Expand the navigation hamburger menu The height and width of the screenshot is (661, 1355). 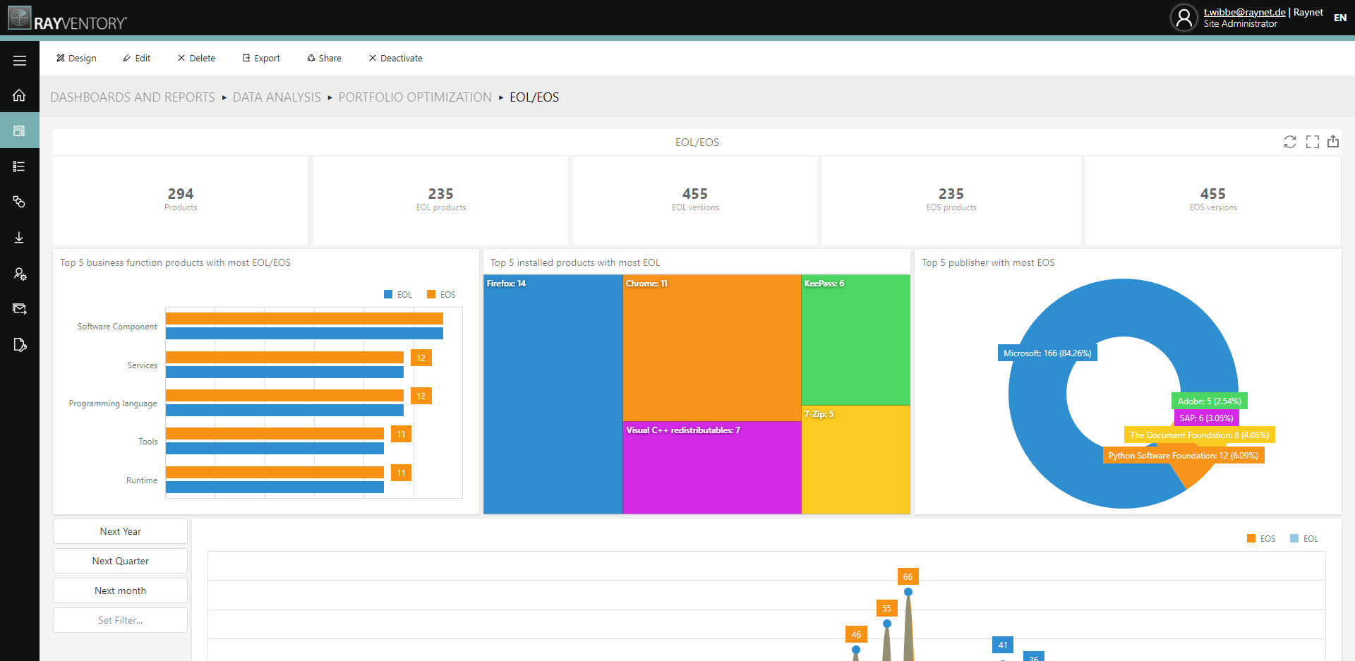click(19, 59)
